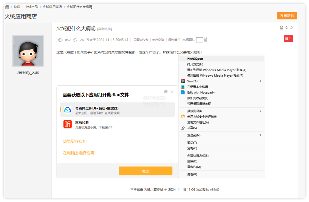Viewport: 309px width, 202px height.
Task: Click 发布新帖 button
Action: (x=287, y=16)
